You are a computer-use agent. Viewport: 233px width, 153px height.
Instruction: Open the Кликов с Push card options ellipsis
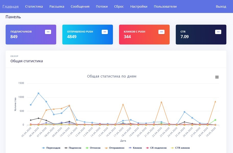click(161, 32)
